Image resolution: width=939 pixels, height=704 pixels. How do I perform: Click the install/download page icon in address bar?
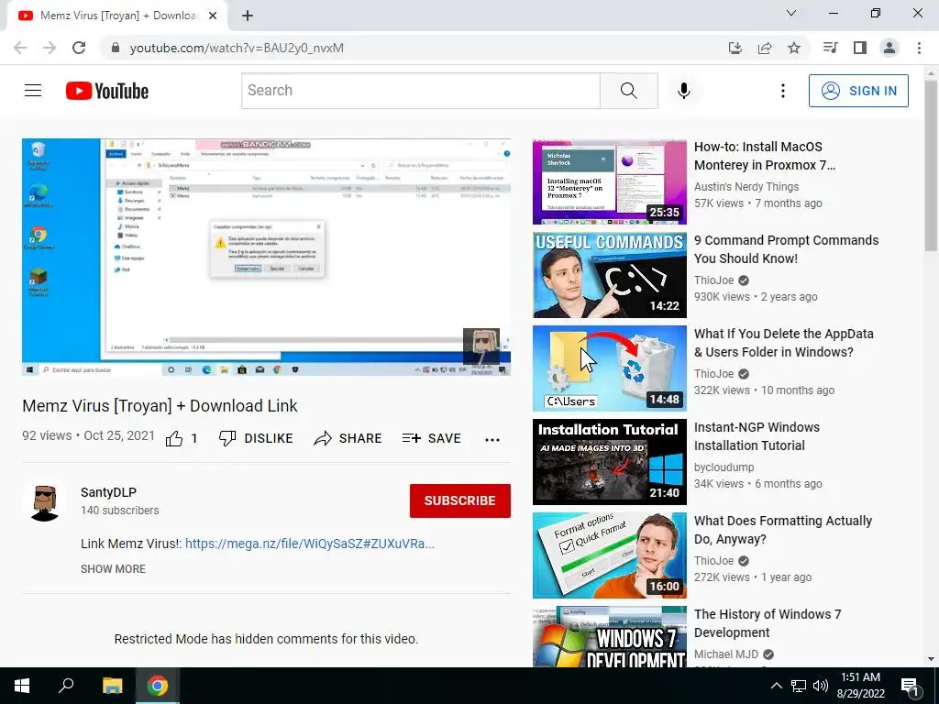tap(735, 48)
